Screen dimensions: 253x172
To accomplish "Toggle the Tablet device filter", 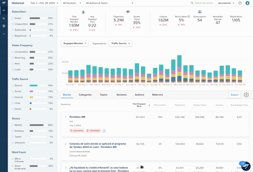I will pos(13,137).
